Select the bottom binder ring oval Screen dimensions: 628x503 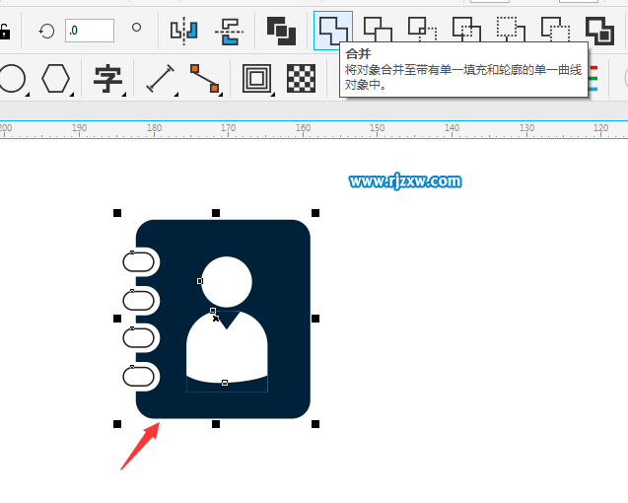coord(138,377)
